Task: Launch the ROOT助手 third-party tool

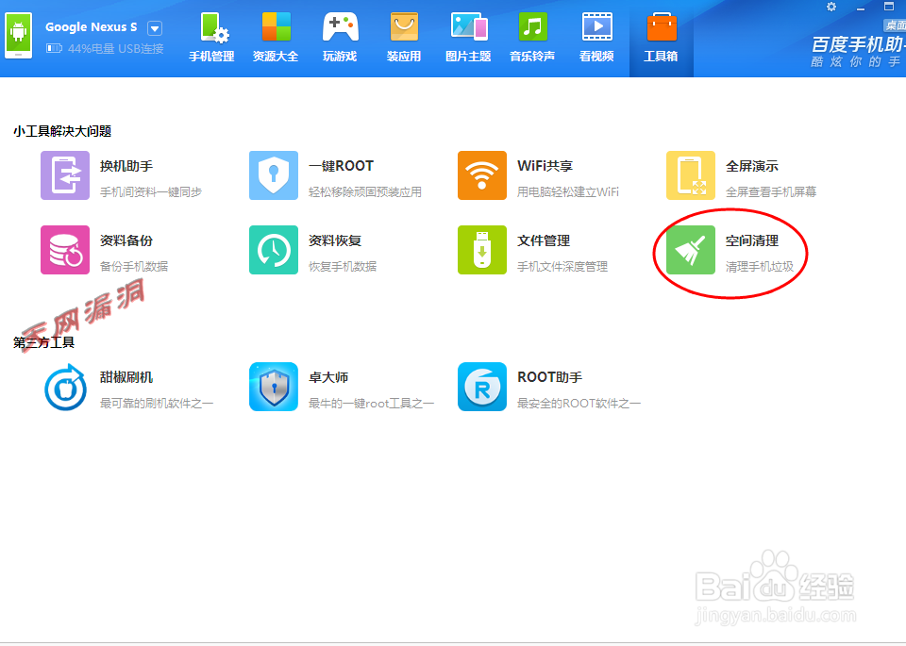Action: tap(482, 387)
